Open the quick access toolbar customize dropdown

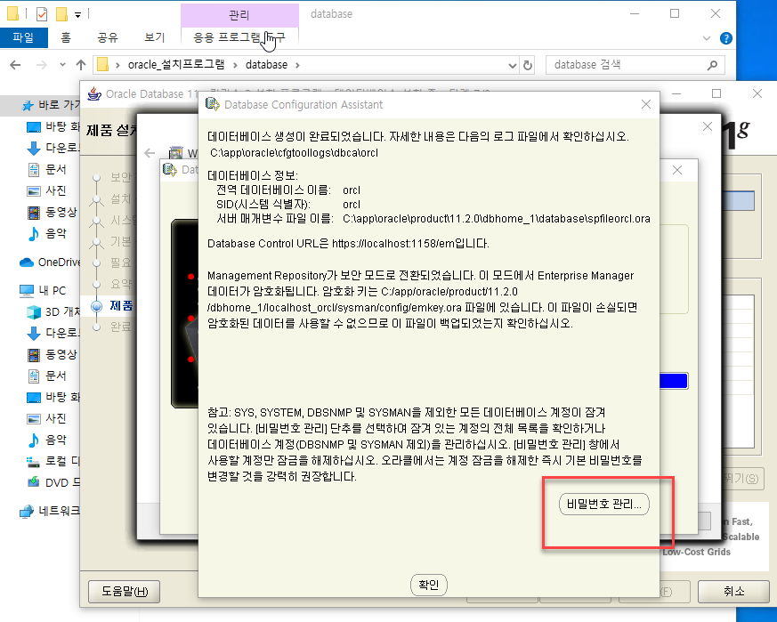(x=77, y=15)
